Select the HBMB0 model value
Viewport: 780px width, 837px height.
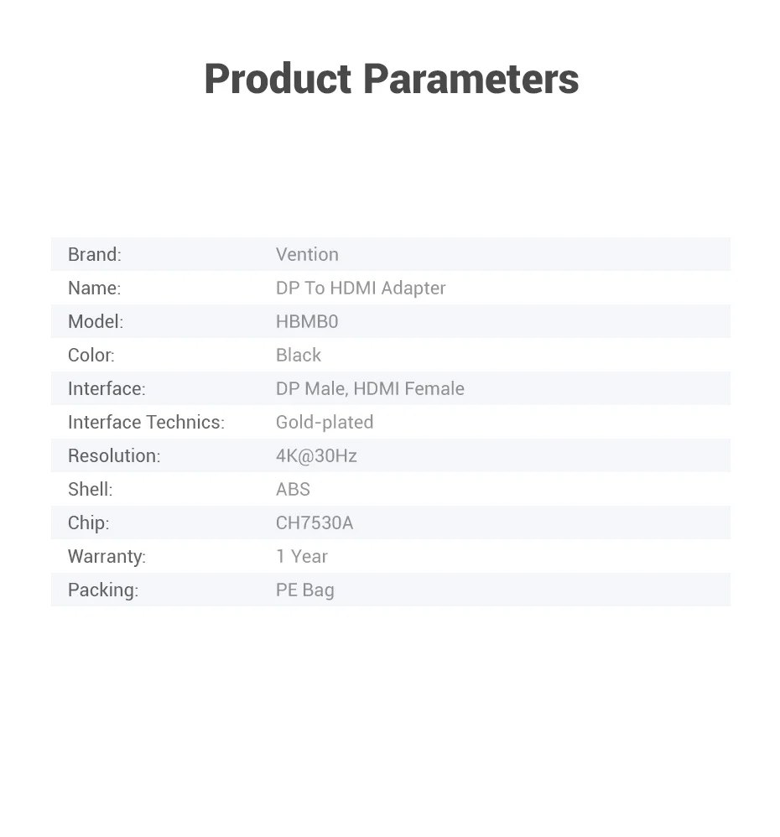307,321
